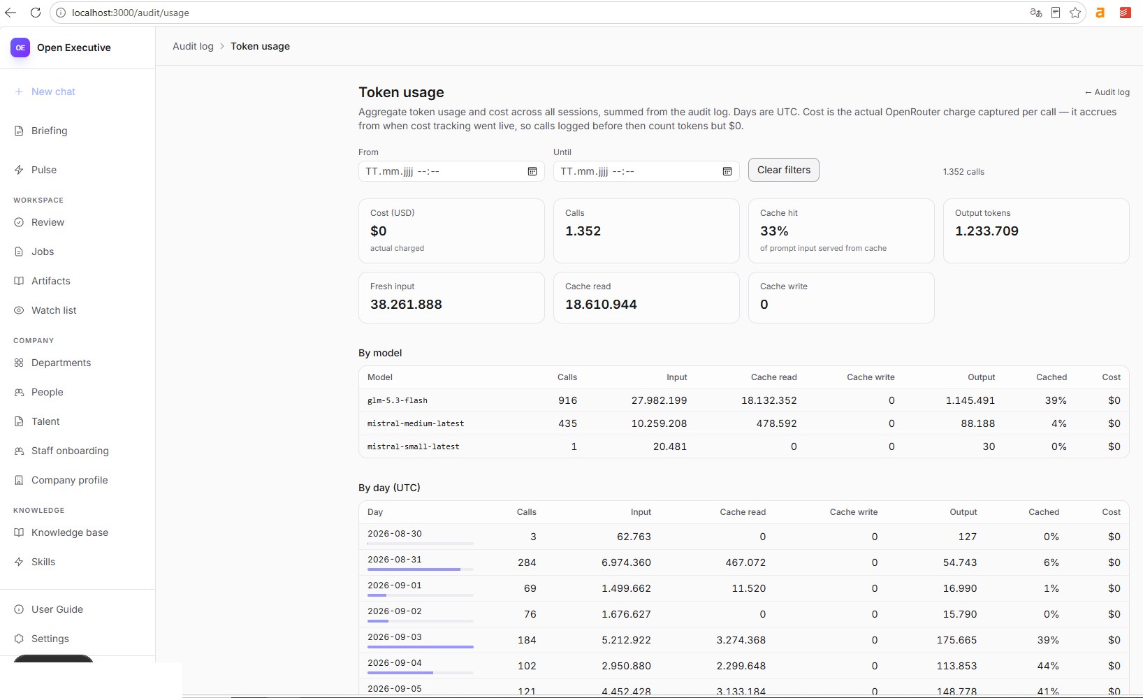Click the Briefing document icon
The height and width of the screenshot is (698, 1143).
pos(19,131)
